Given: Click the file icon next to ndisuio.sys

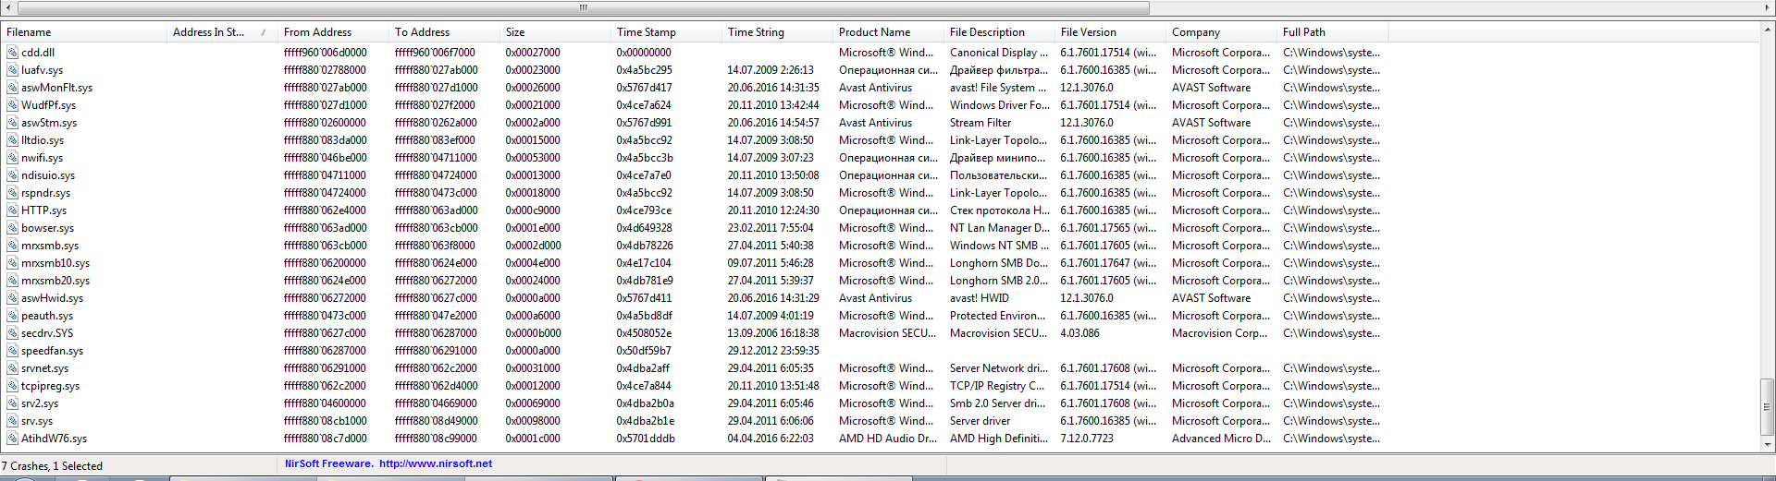Looking at the screenshot, I should (12, 175).
